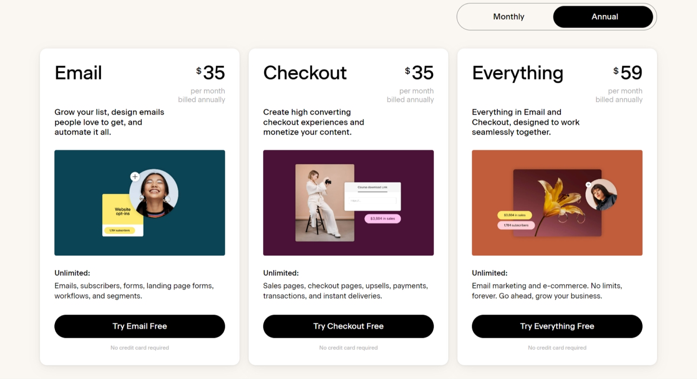Click the round portrait in Everything illustration
The width and height of the screenshot is (697, 379).
click(x=601, y=195)
